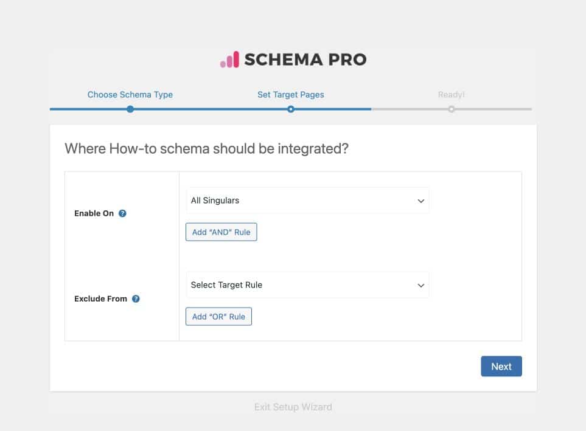This screenshot has width=586, height=431.
Task: Click the Schema Pro bar-chart logo icon
Action: 229,60
